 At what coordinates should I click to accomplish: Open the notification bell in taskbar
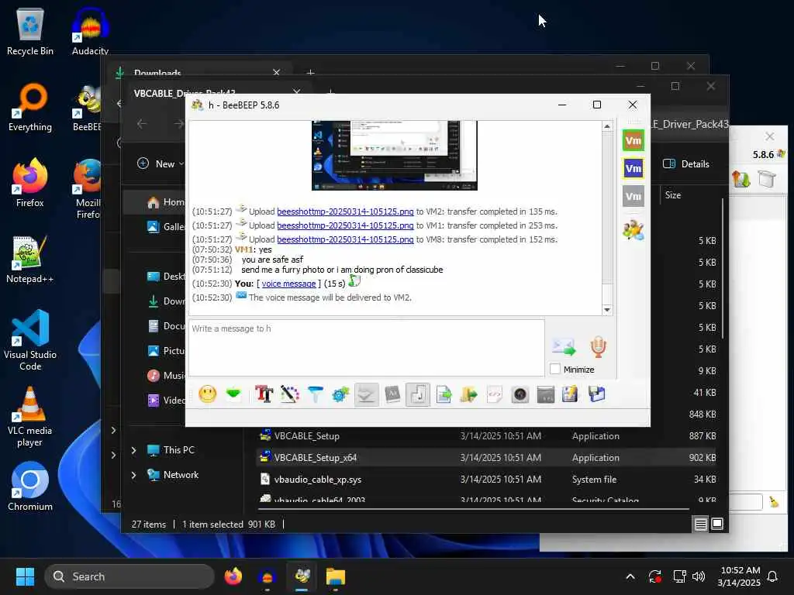tap(772, 576)
